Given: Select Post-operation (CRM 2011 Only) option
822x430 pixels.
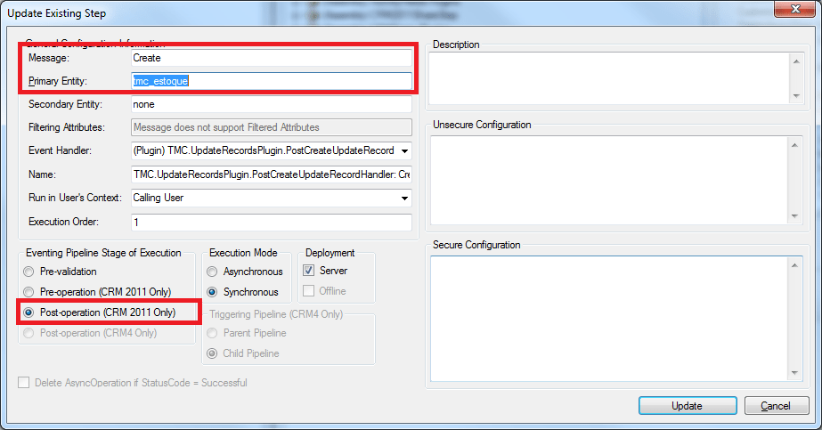Looking at the screenshot, I should pos(31,312).
